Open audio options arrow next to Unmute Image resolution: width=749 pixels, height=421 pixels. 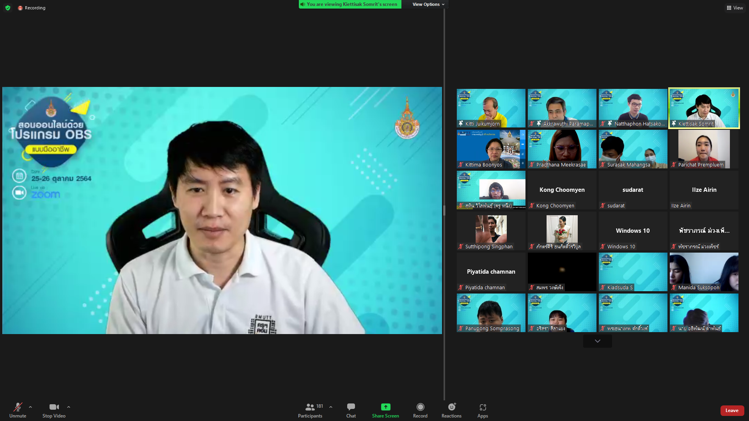[30, 407]
